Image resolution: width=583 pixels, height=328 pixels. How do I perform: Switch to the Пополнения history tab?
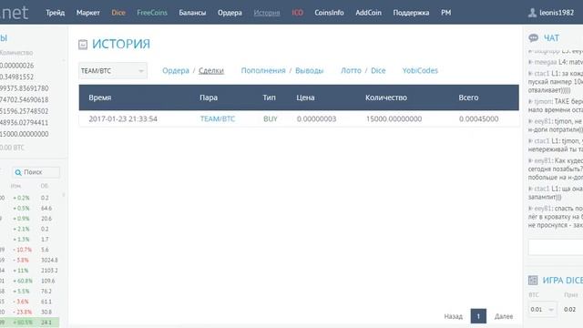(263, 71)
